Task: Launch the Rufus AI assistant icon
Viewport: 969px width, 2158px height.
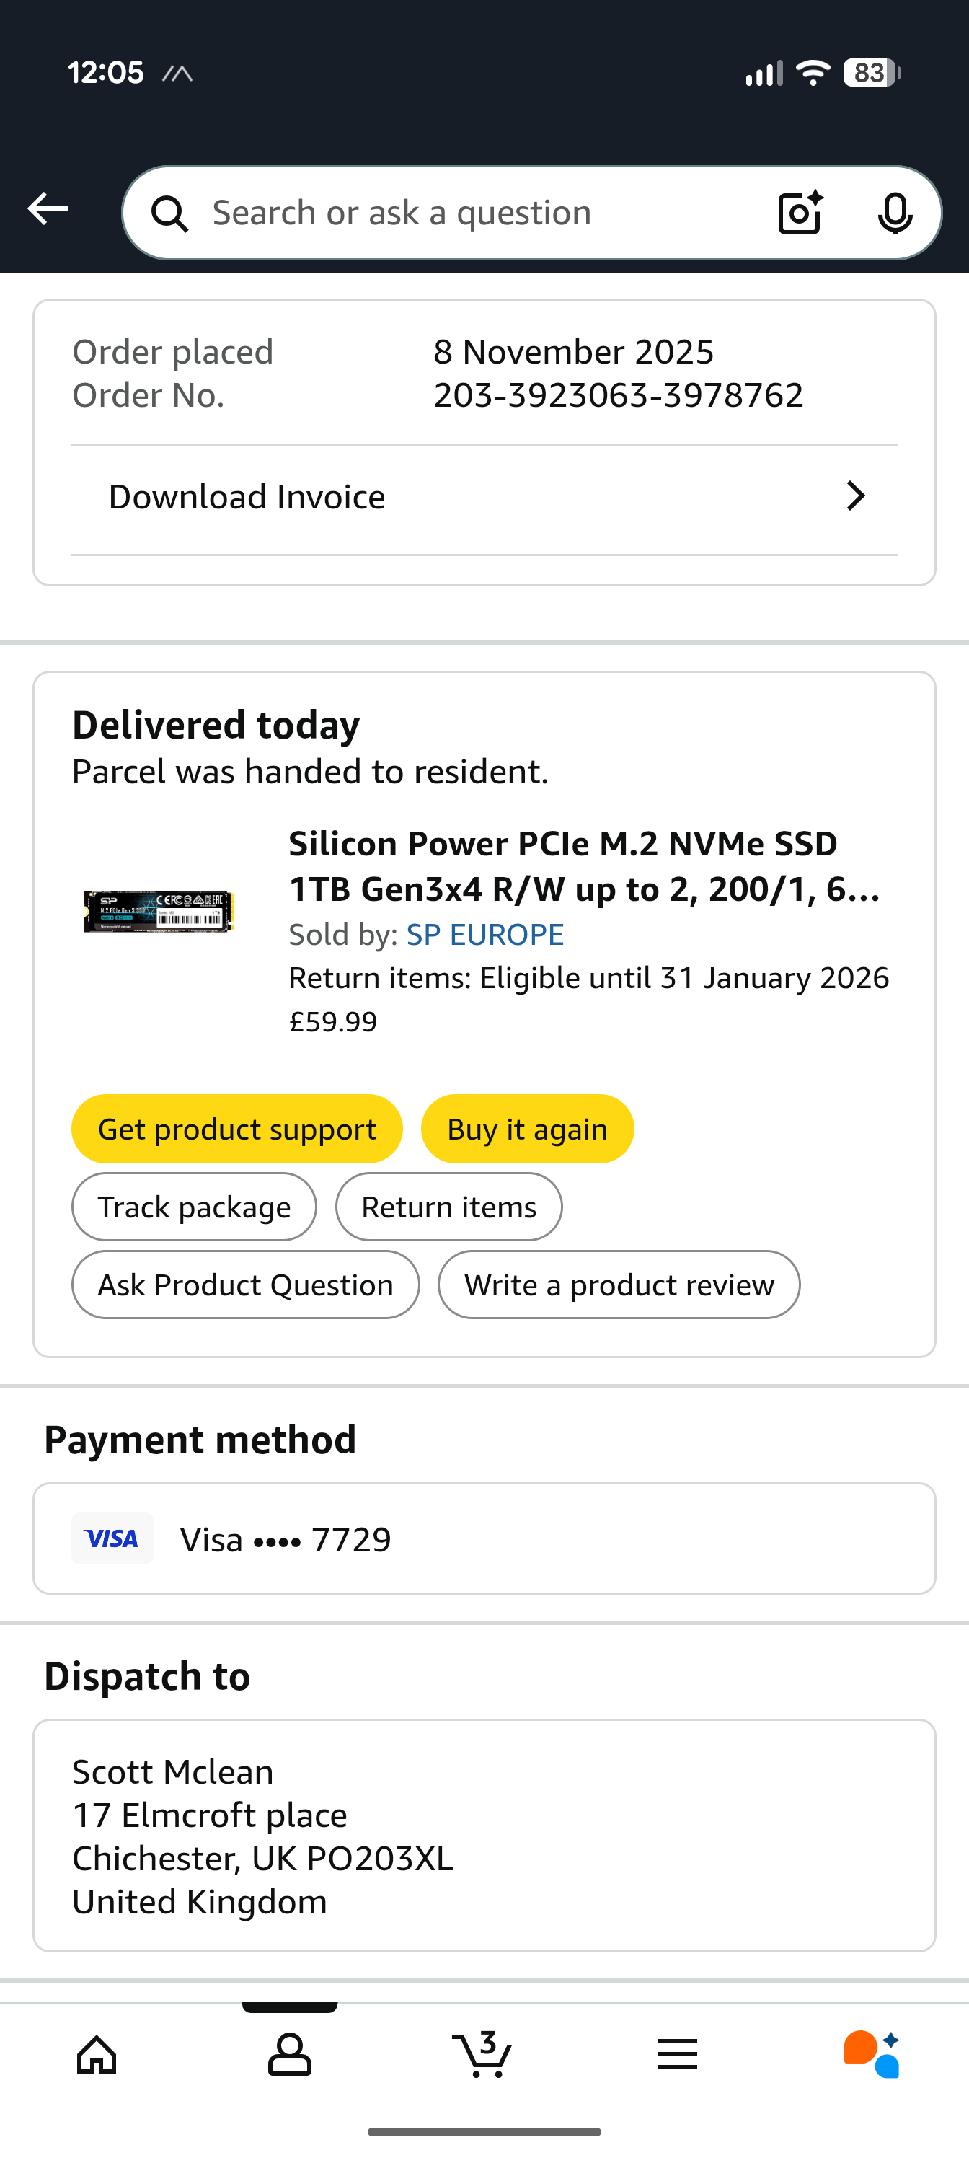Action: pyautogui.click(x=871, y=2054)
